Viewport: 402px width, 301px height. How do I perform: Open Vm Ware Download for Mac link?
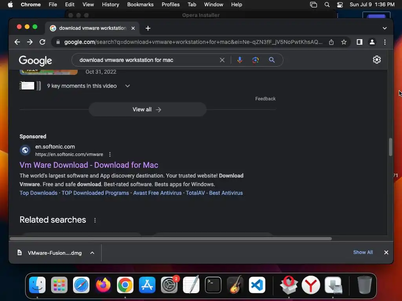[89, 165]
